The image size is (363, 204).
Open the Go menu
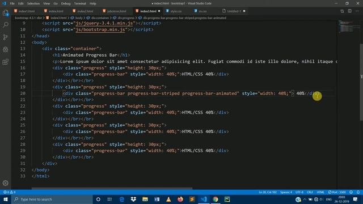(x=56, y=3)
